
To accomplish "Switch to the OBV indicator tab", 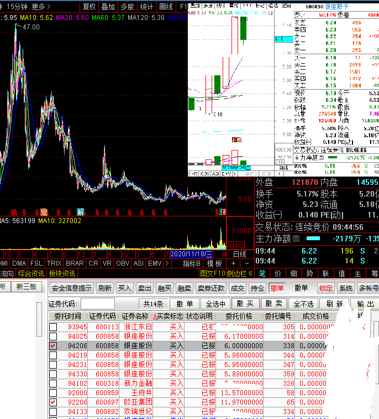I will pos(123,263).
